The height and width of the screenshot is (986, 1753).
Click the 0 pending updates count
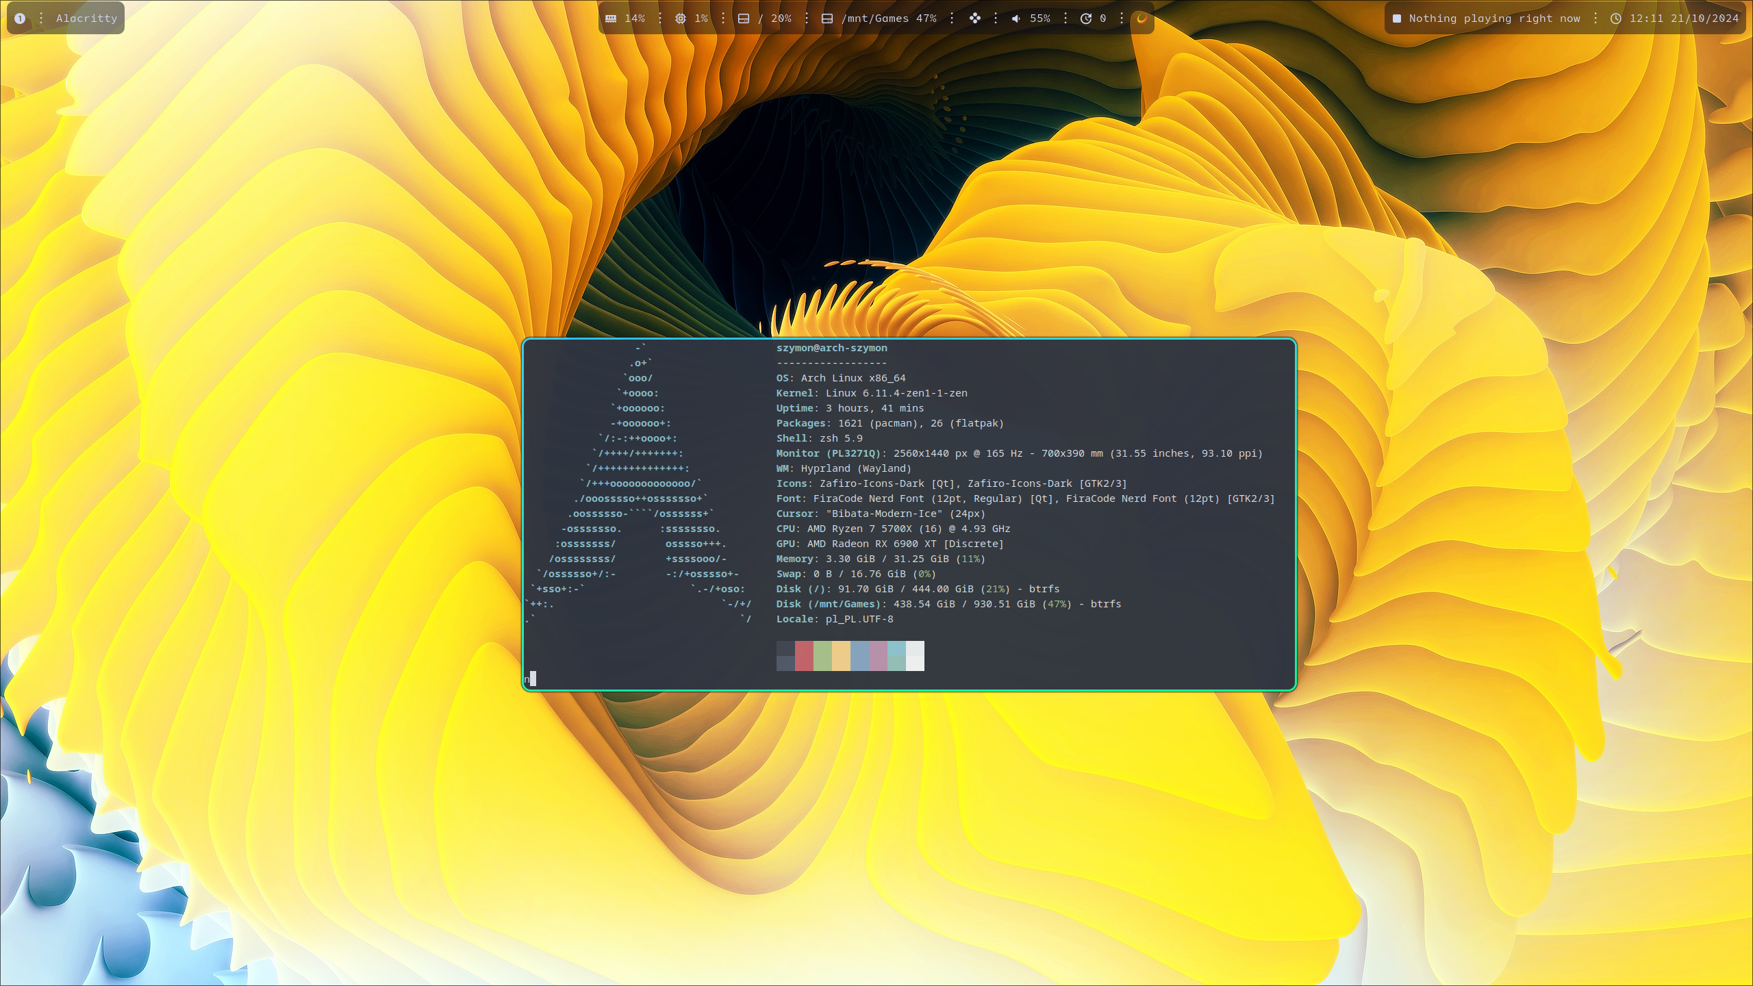[x=1102, y=18]
